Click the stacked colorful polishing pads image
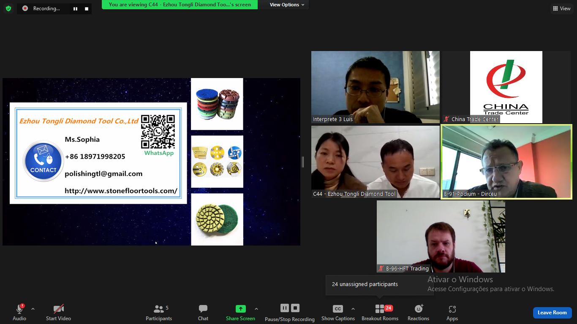577x324 pixels. [x=217, y=104]
